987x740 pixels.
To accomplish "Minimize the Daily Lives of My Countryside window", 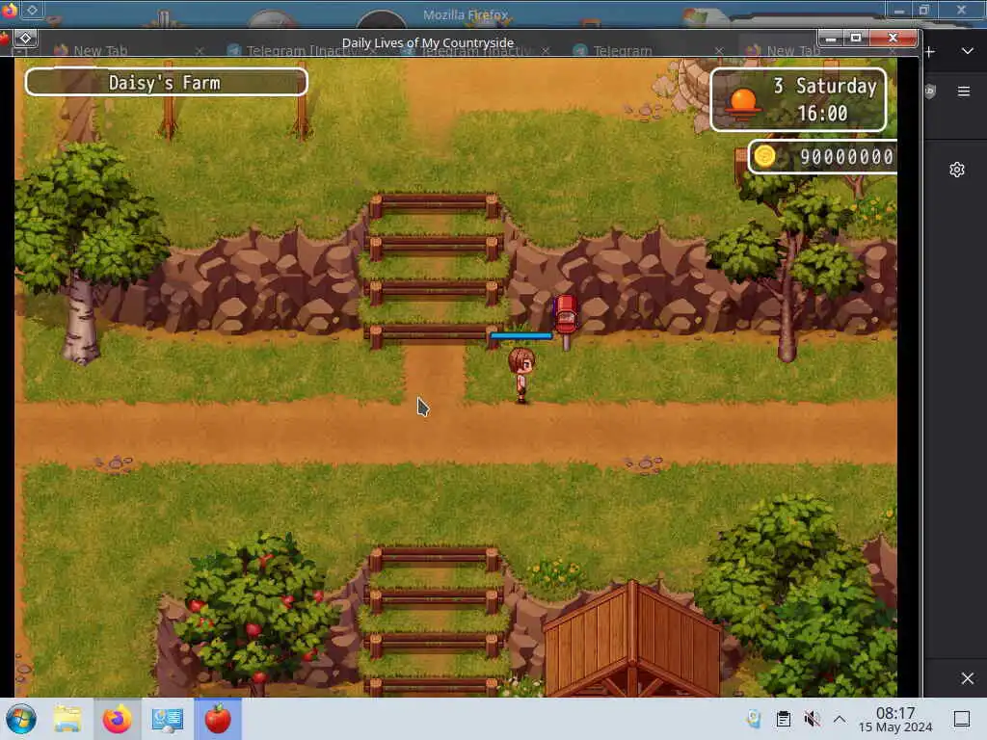I will point(830,39).
